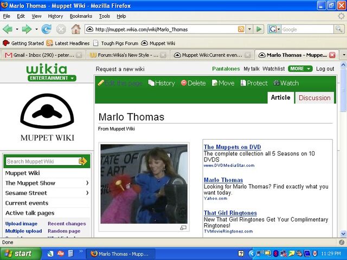Expand the green MORE user menu
Image resolution: width=347 pixels, height=260 pixels.
pyautogui.click(x=300, y=69)
